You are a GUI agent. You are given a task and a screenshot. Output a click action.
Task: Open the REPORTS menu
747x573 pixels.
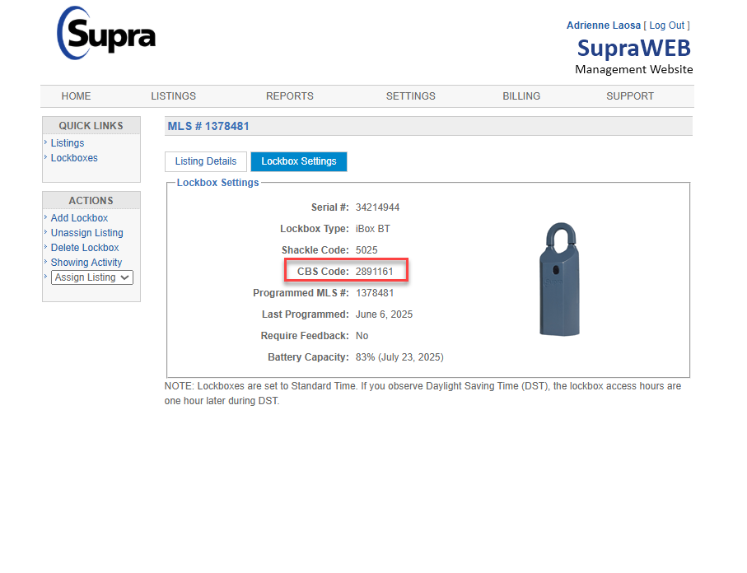290,96
